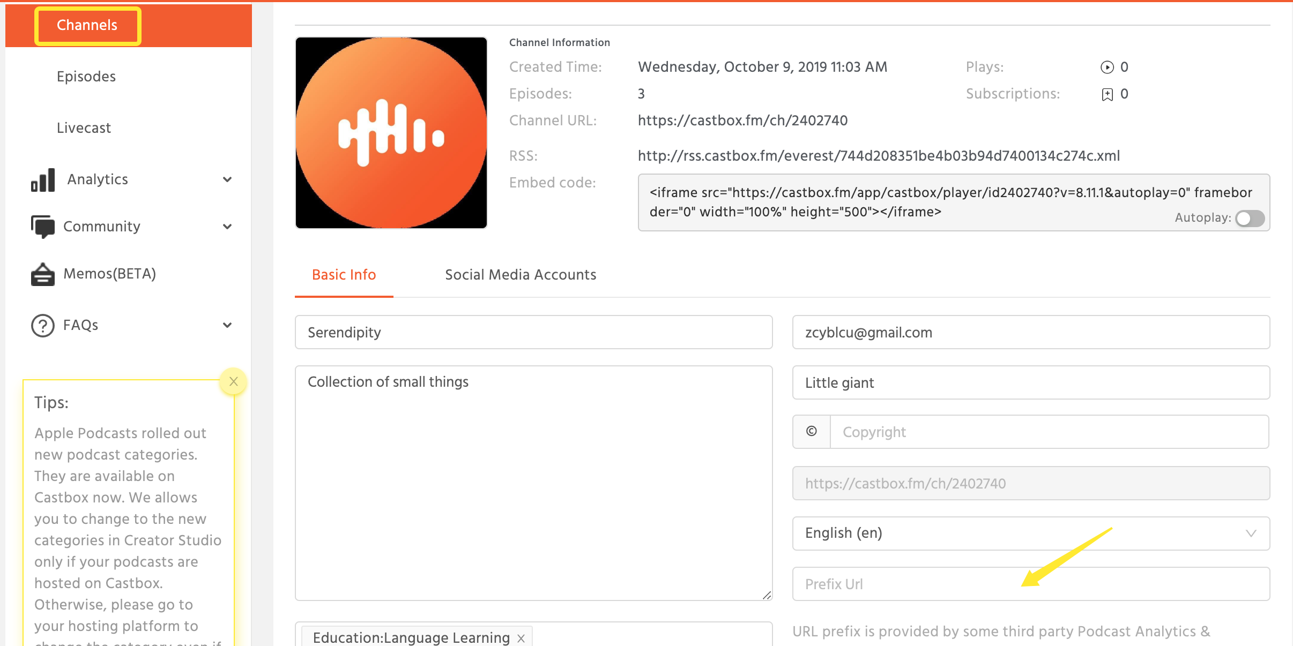Close the yellow Tips panel
Screen dimensions: 1293x646
233,381
